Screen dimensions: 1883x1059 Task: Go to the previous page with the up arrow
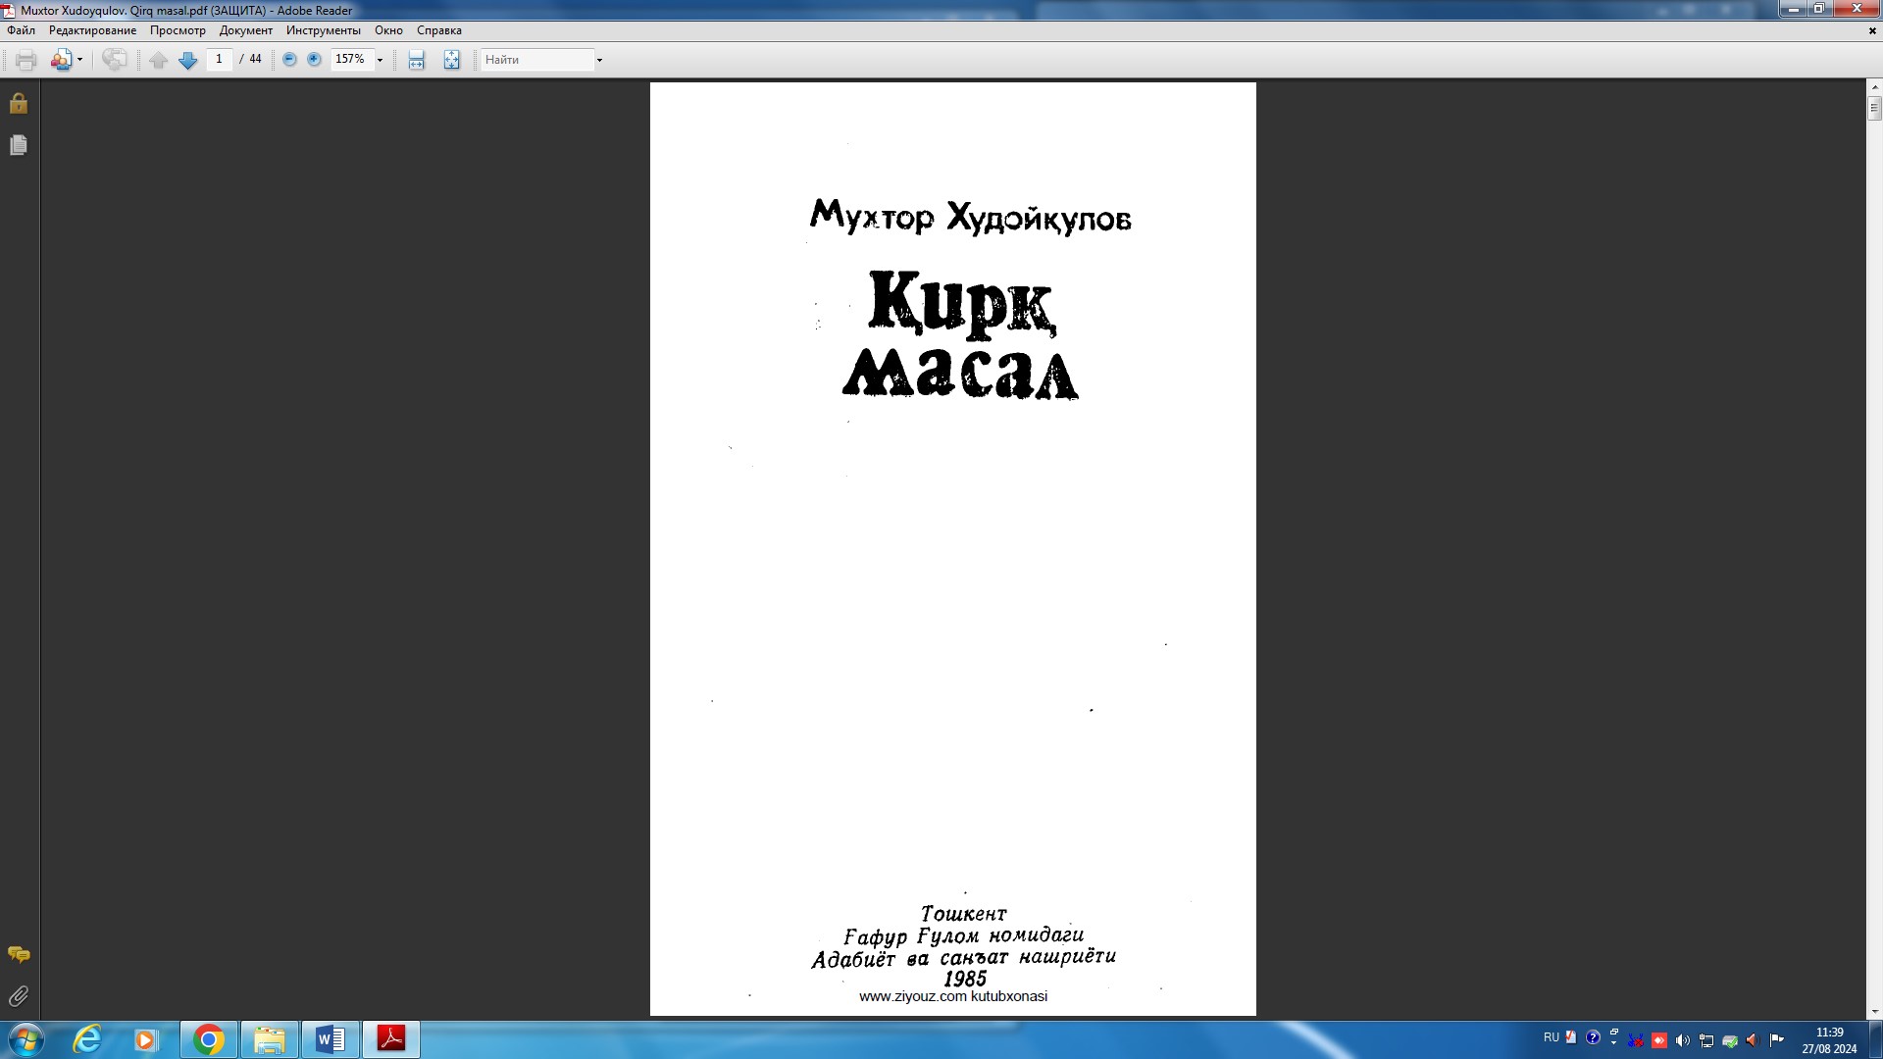[x=159, y=60]
